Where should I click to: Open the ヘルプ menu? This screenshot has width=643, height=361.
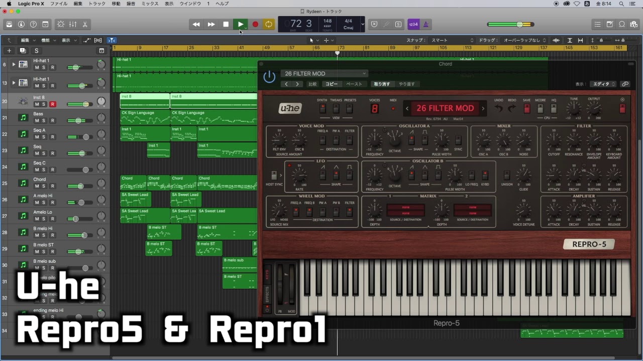(222, 4)
